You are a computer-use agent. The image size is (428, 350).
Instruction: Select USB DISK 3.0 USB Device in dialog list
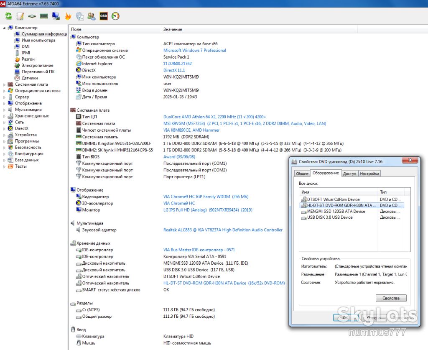tap(330, 217)
